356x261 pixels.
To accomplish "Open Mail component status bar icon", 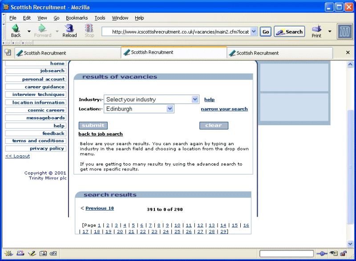I will pos(20,253).
